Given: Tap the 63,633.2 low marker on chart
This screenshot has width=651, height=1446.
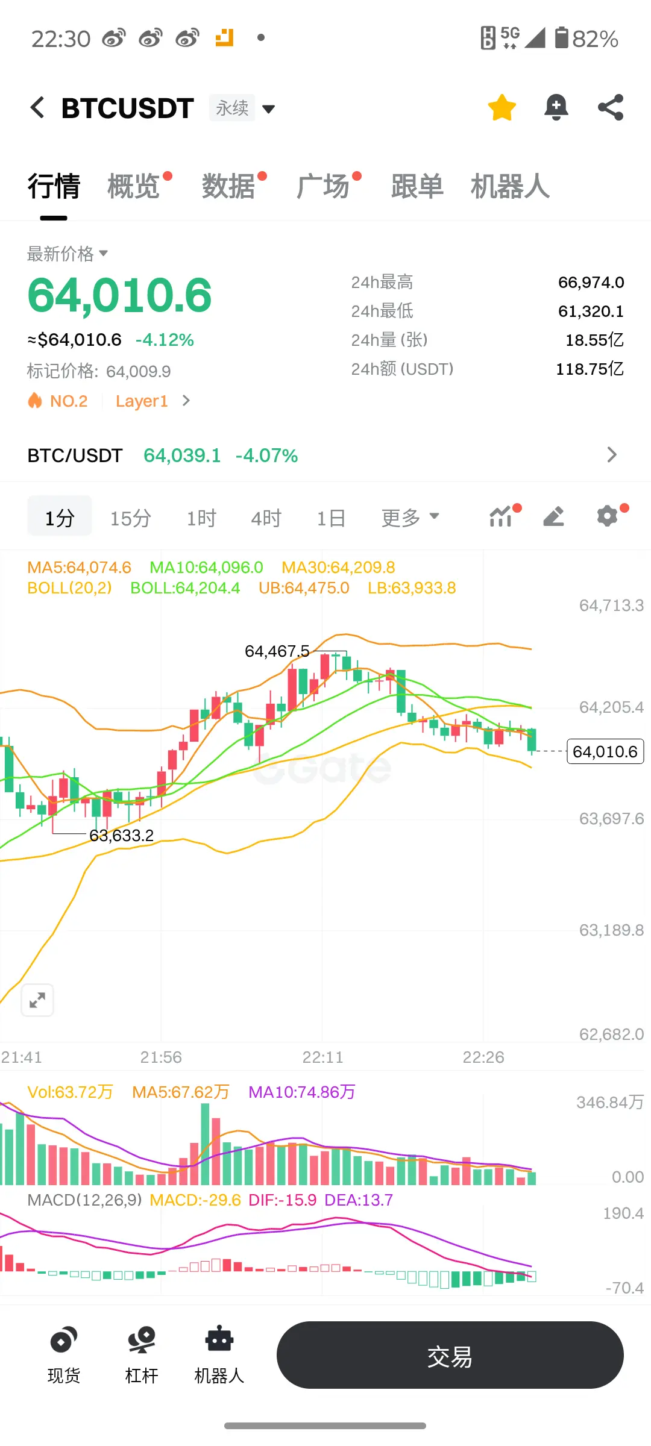Looking at the screenshot, I should 121,836.
